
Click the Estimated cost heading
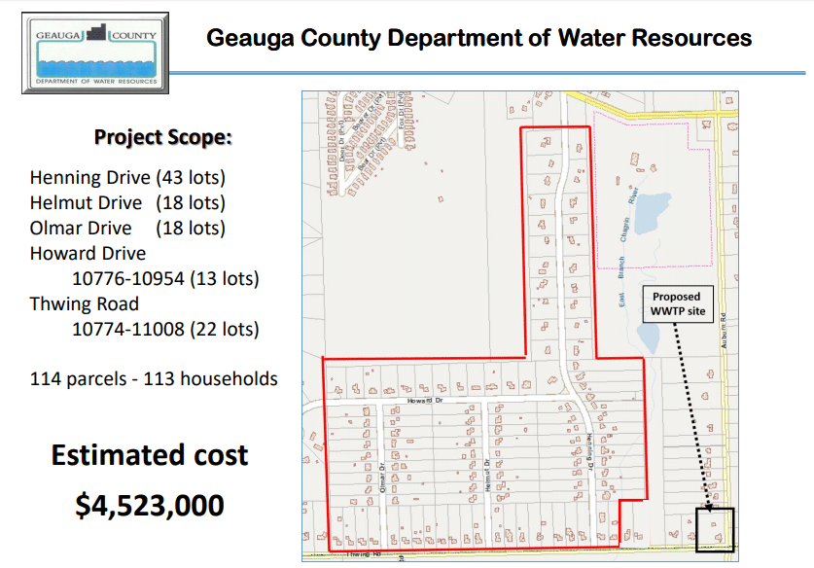point(150,455)
